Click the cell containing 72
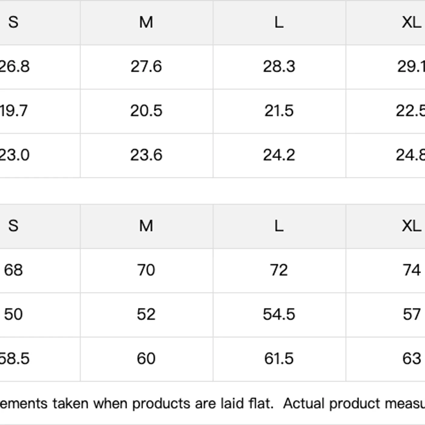The width and height of the screenshot is (425, 425). pos(279,270)
